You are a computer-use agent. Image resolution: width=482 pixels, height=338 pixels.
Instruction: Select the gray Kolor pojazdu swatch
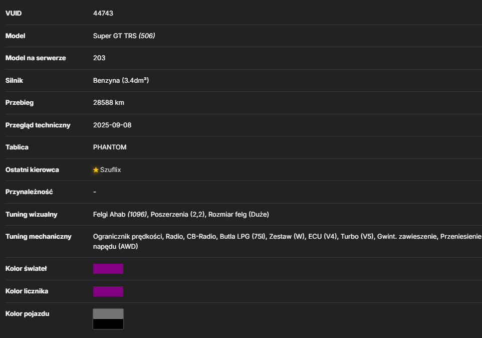[108, 314]
